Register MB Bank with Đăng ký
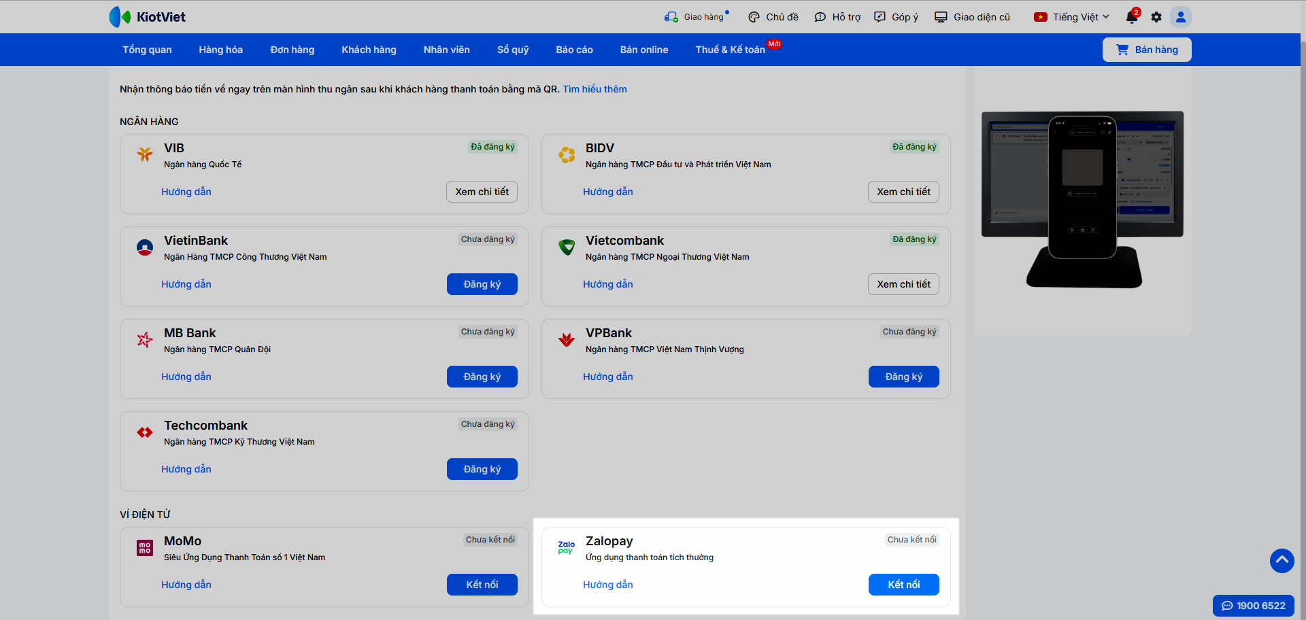Viewport: 1306px width, 620px height. (x=482, y=377)
